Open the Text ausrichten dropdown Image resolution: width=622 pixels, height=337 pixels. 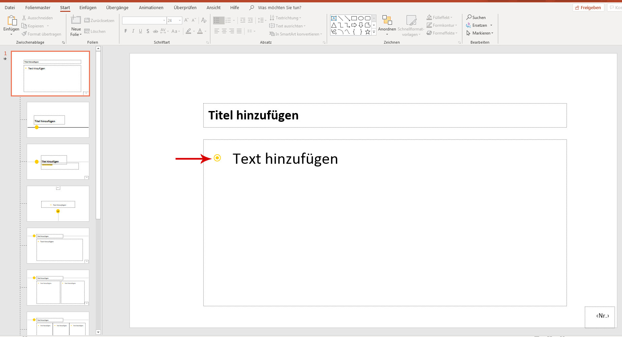pyautogui.click(x=287, y=26)
